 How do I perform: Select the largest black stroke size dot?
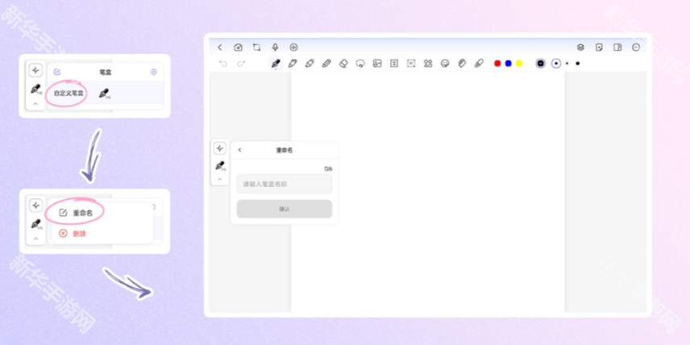pyautogui.click(x=578, y=64)
